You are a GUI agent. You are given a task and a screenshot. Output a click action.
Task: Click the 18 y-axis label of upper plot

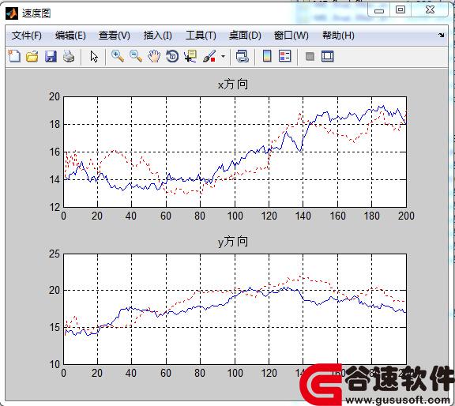tap(55, 124)
